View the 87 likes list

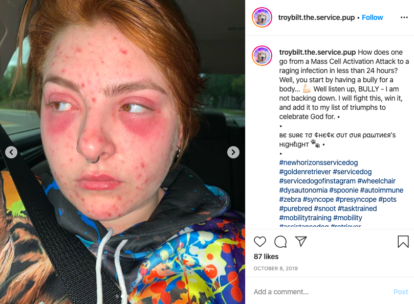click(266, 256)
